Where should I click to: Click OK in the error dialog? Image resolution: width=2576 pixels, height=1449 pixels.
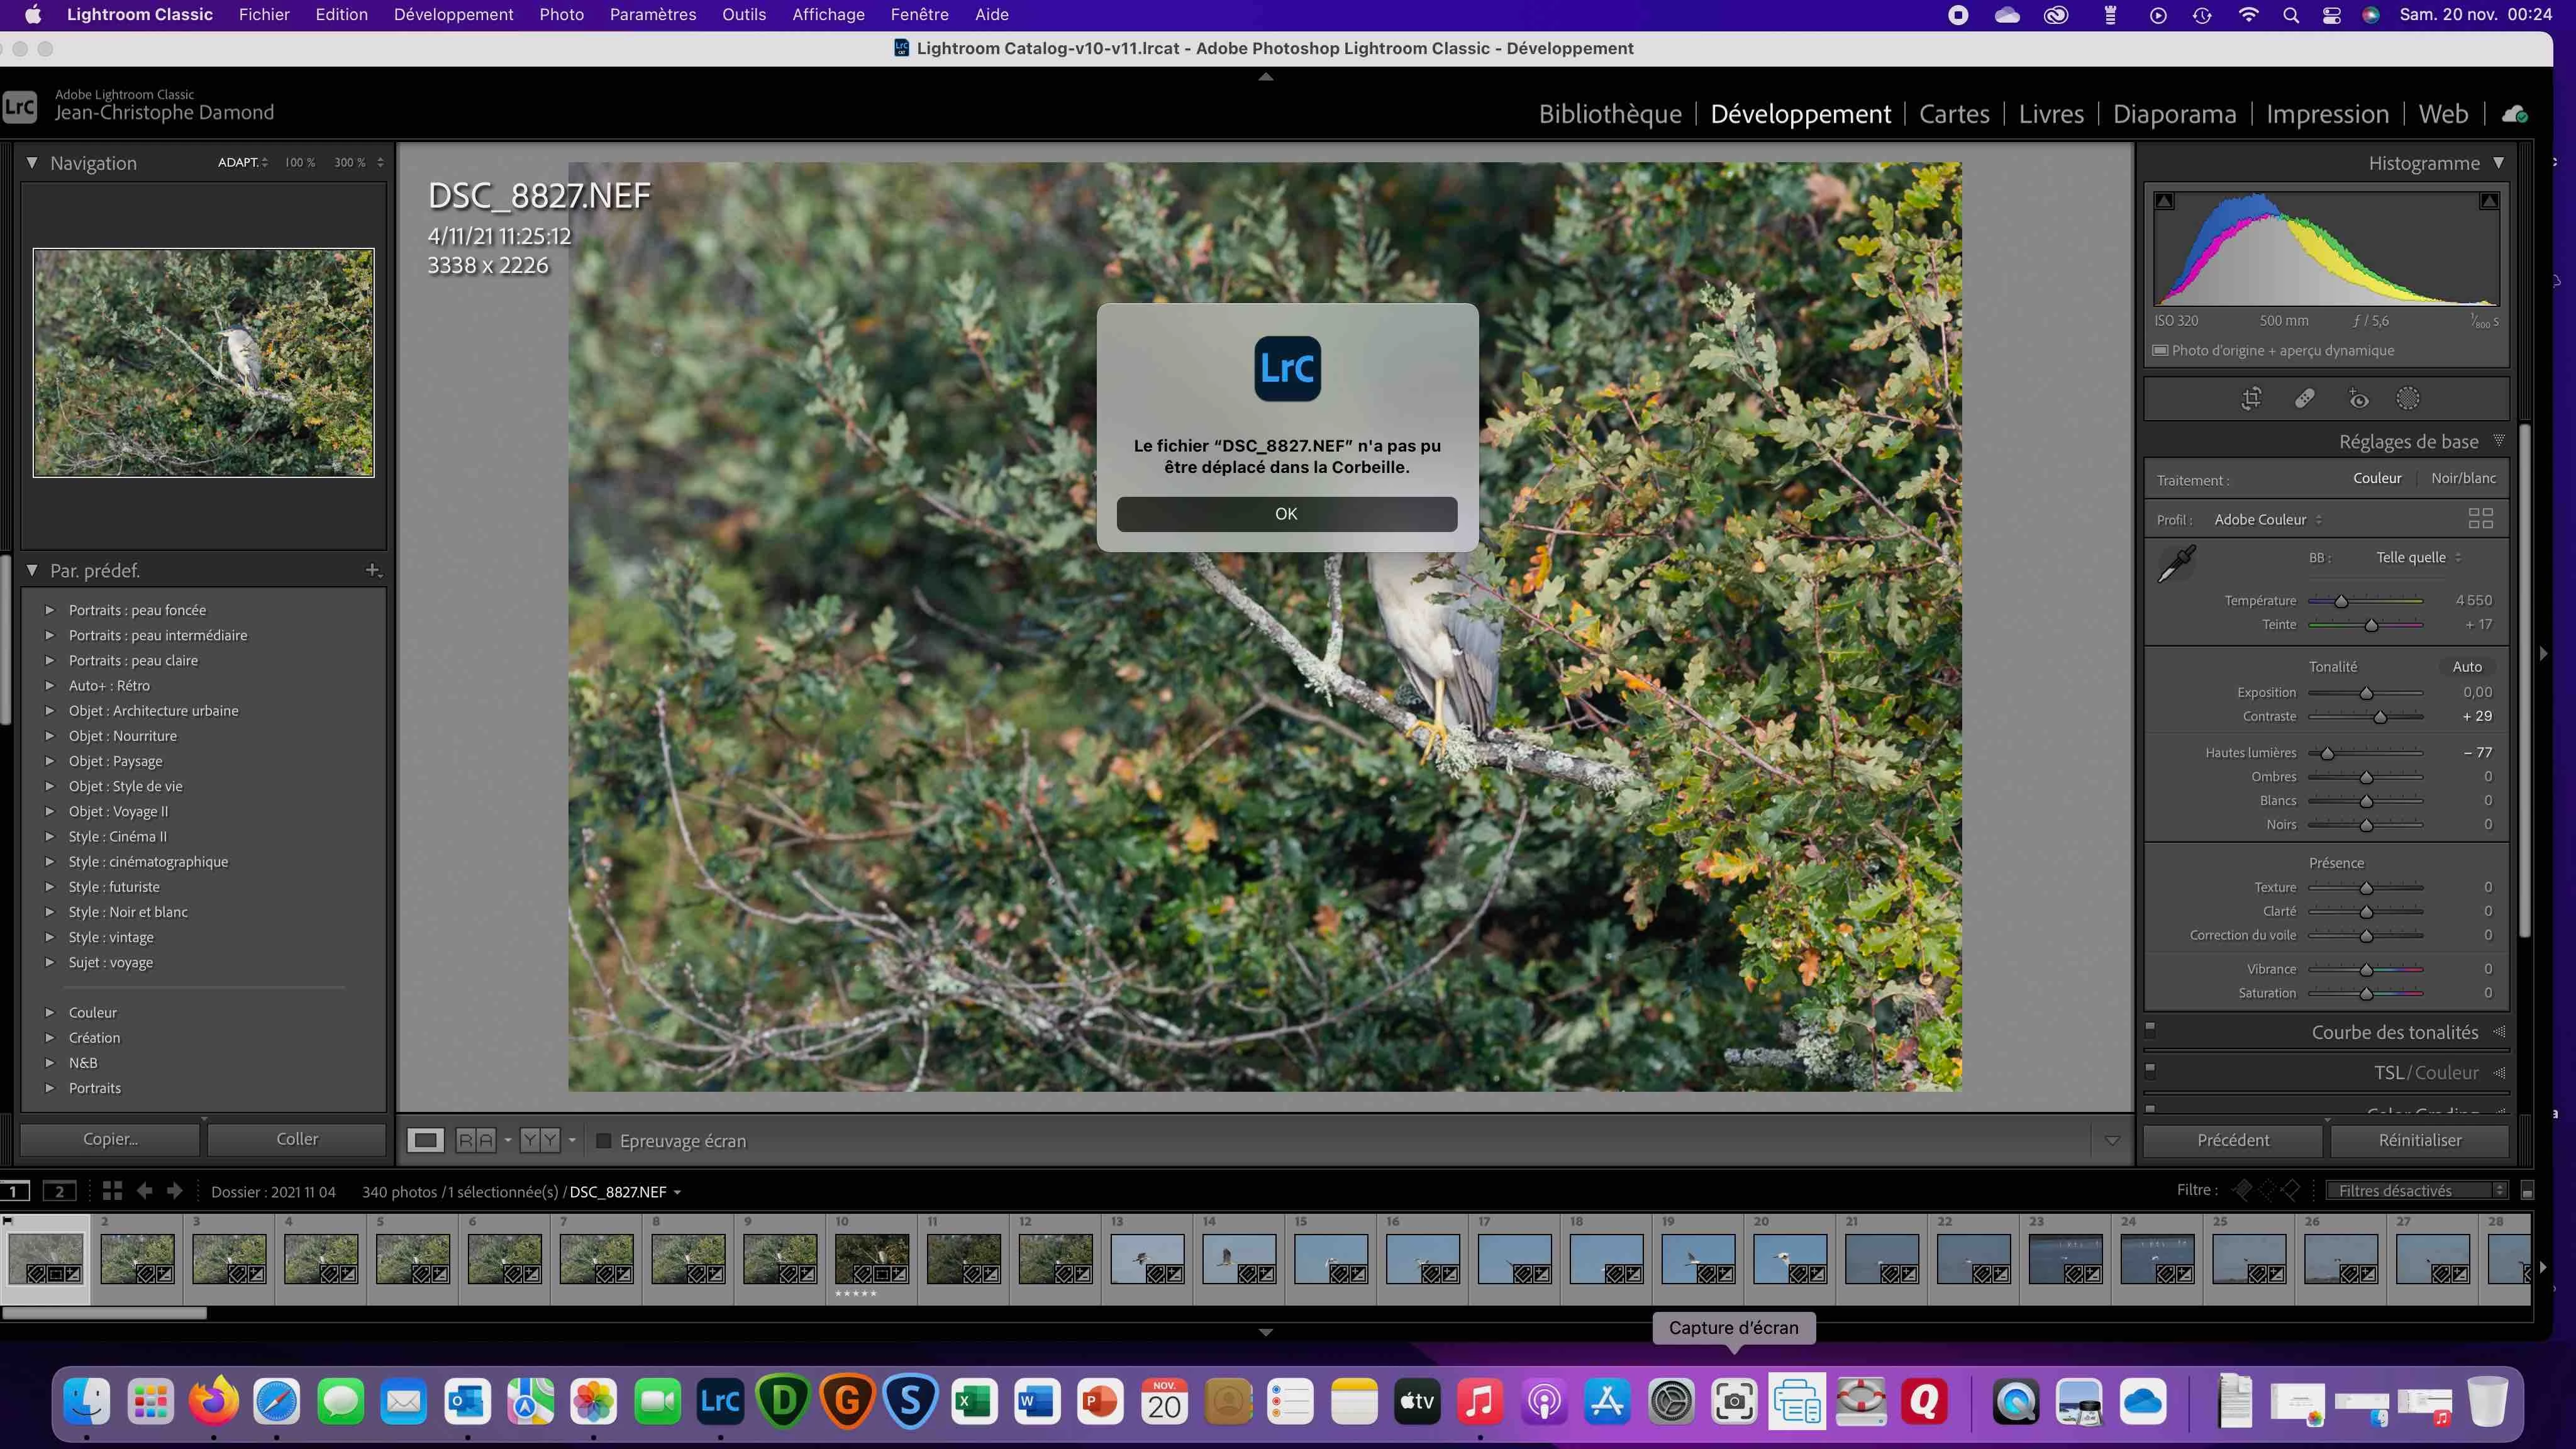pyautogui.click(x=1286, y=514)
